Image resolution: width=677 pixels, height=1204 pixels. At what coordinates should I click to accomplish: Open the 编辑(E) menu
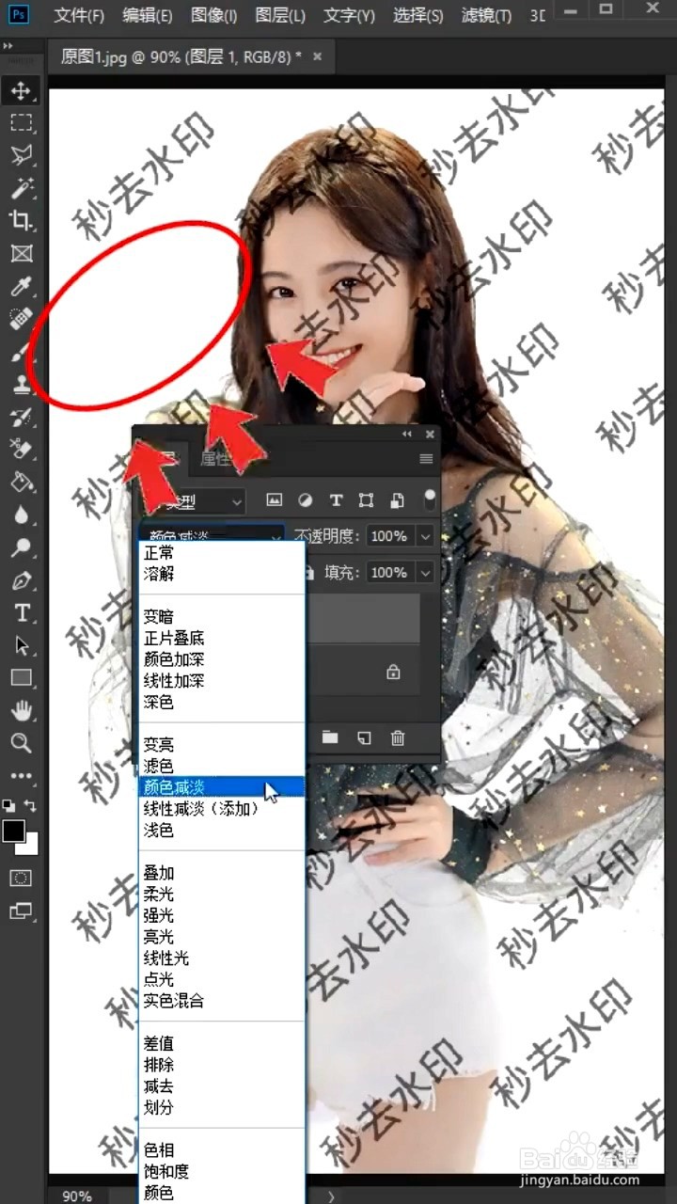[148, 16]
